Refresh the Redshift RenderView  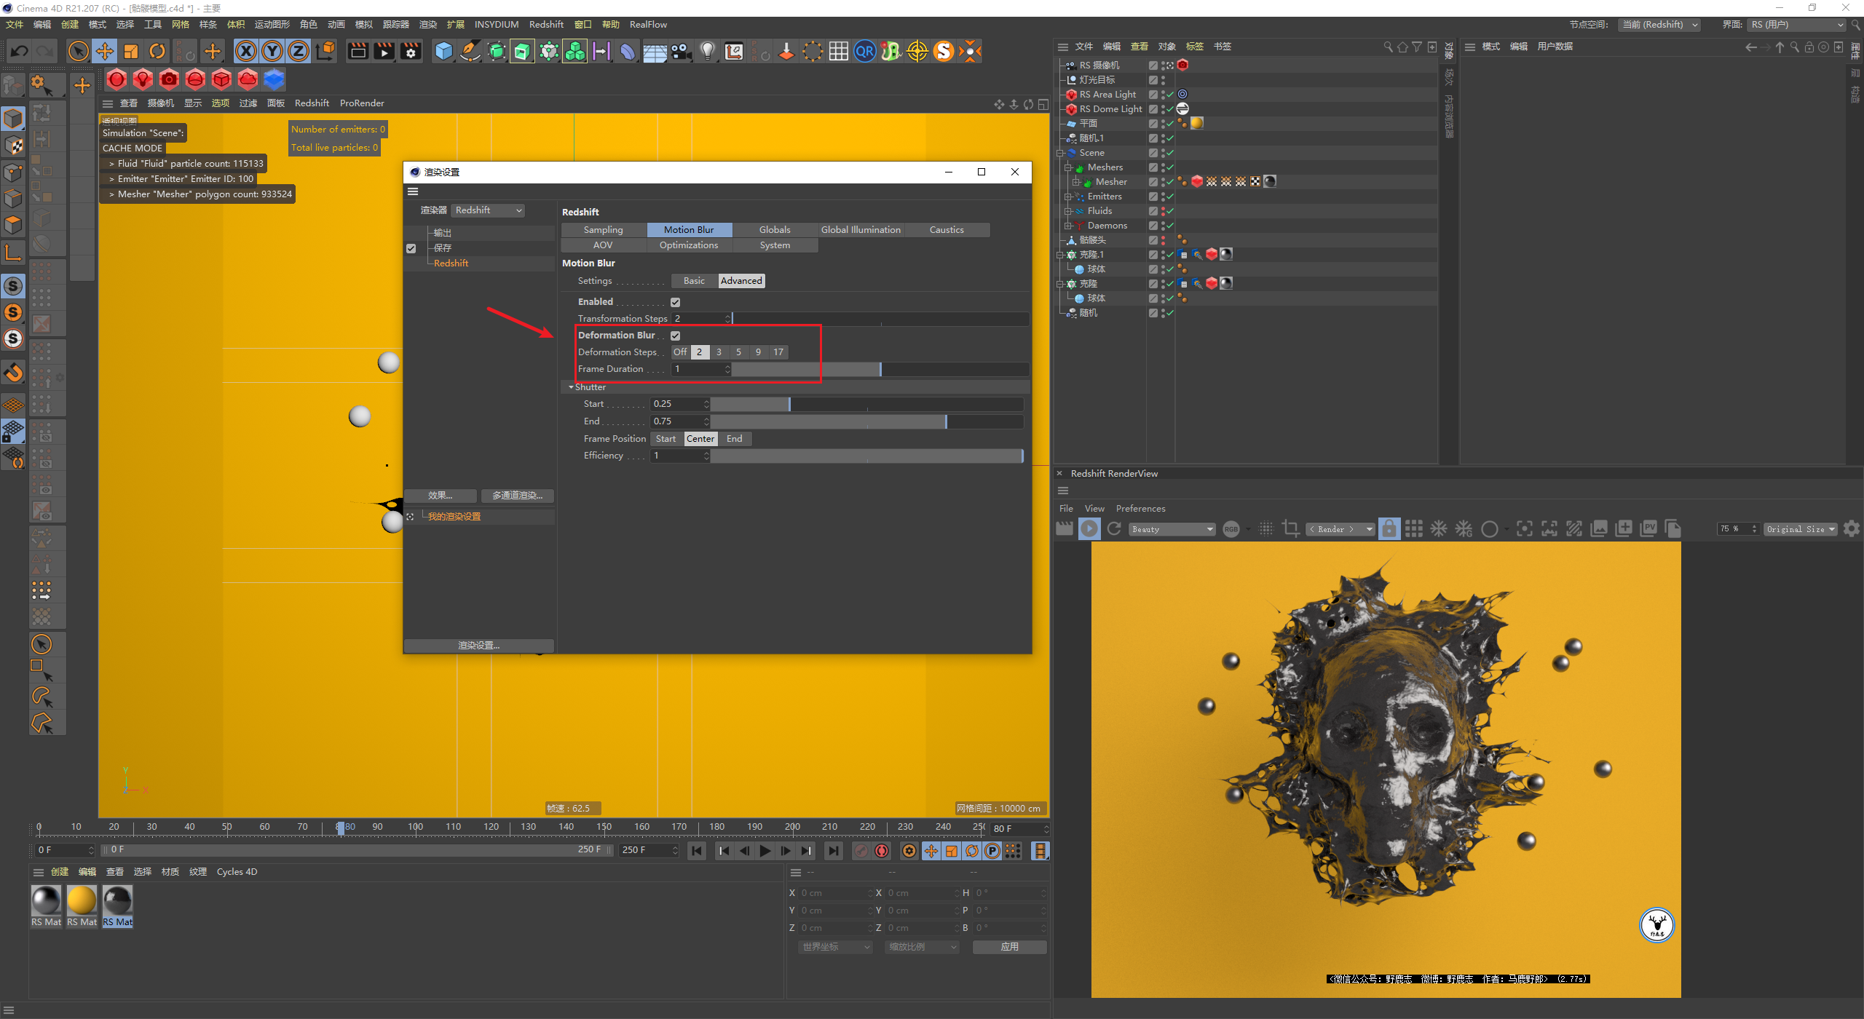pos(1114,529)
